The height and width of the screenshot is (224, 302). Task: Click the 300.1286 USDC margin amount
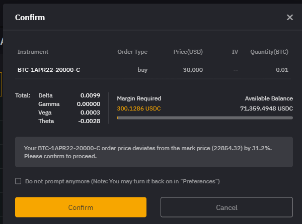[x=139, y=108]
